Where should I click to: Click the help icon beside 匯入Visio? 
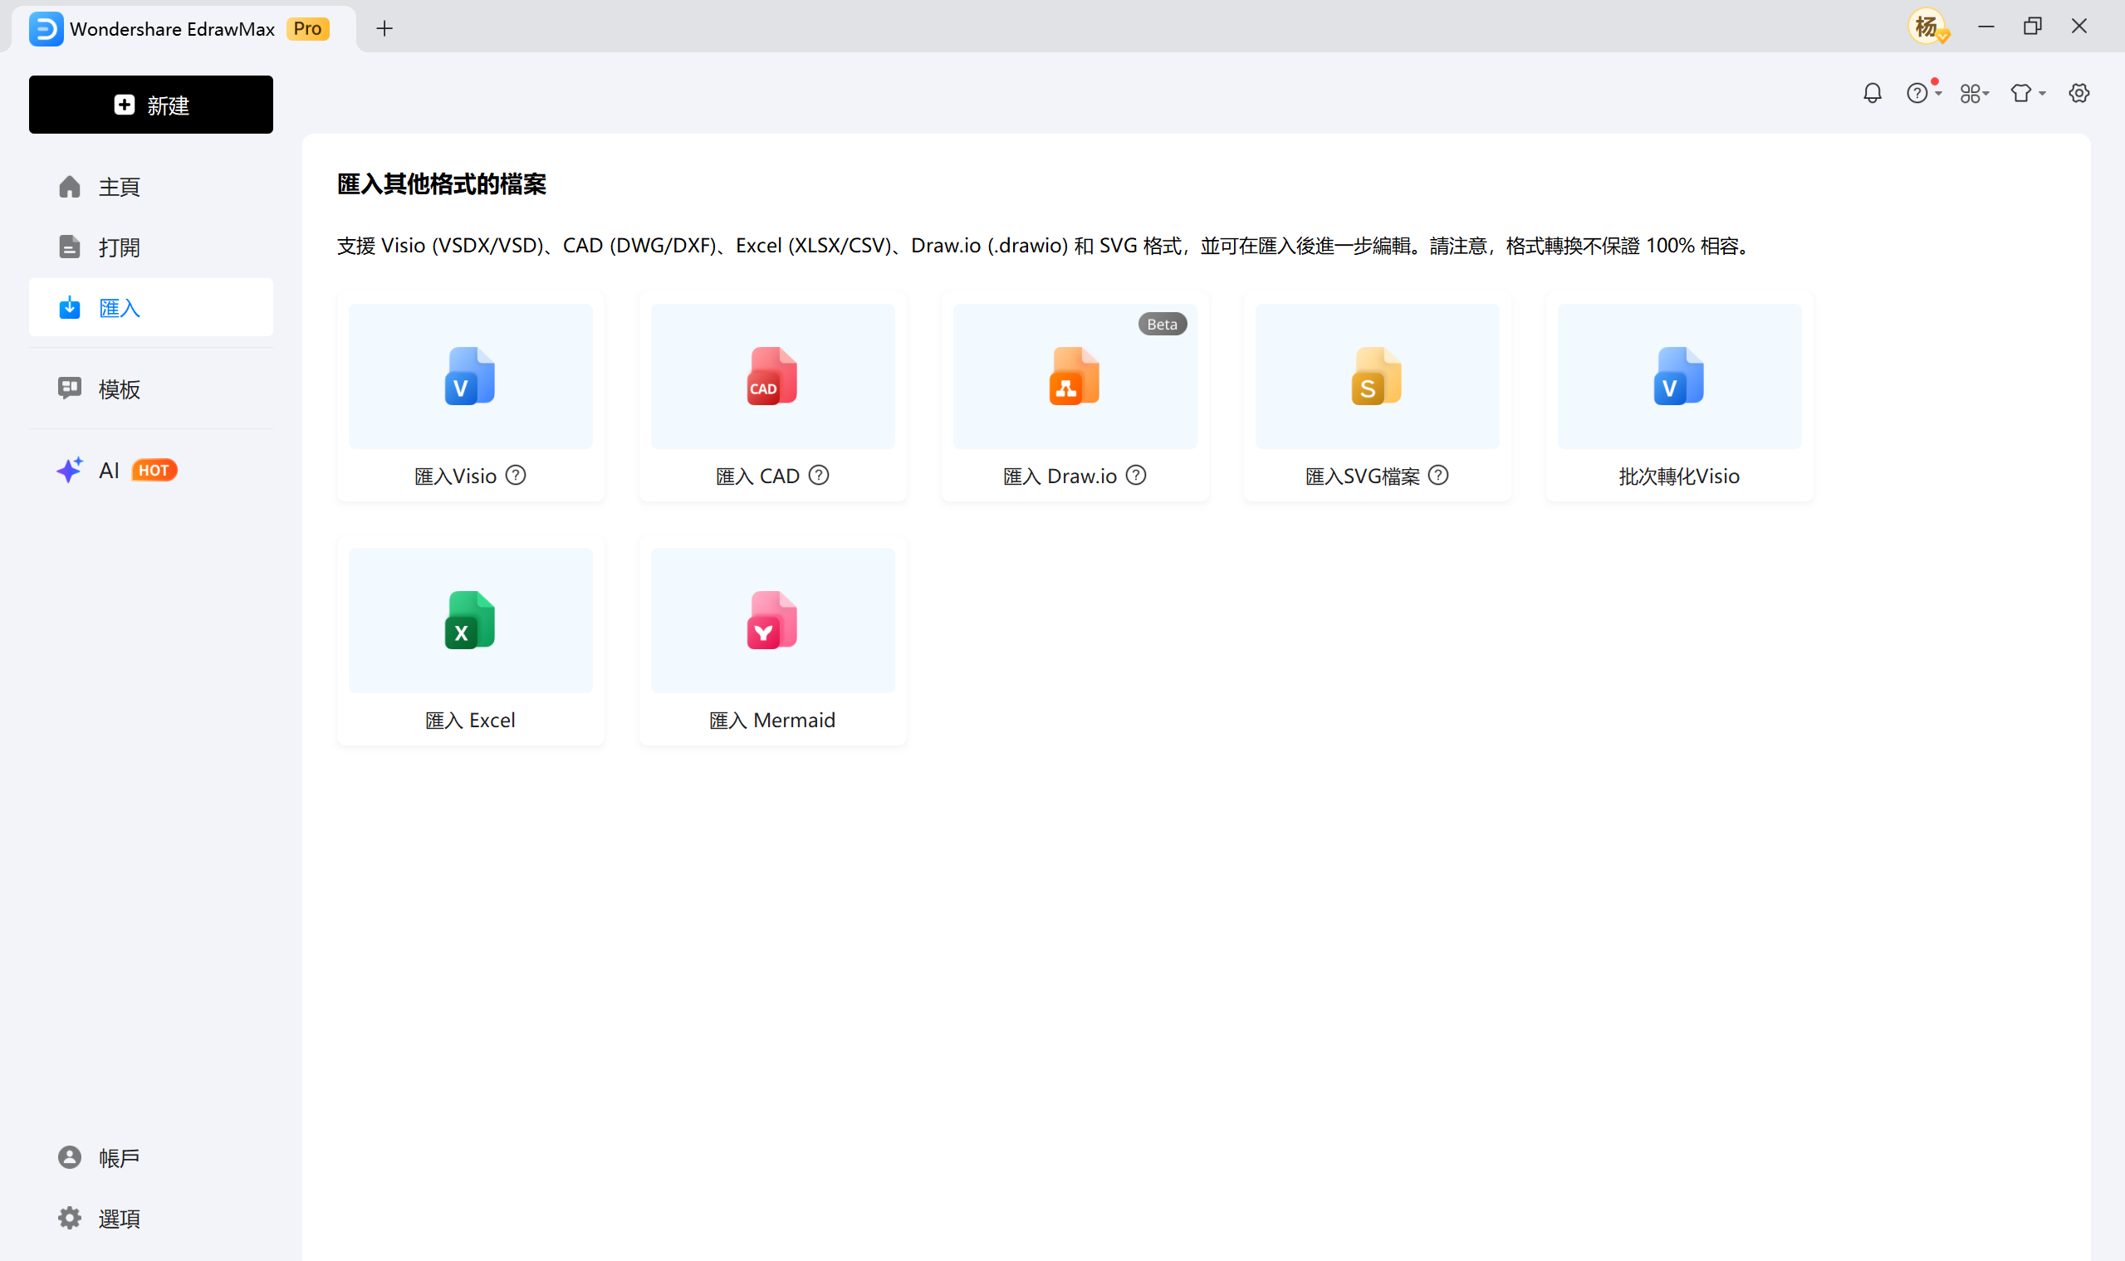pyautogui.click(x=516, y=476)
